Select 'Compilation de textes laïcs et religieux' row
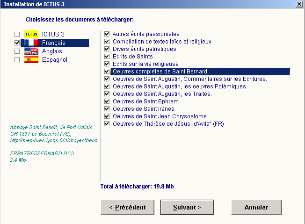This screenshot has height=224, width=305. [162, 42]
